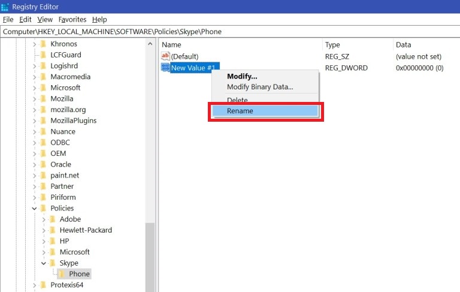
Task: Select the (Default) value name
Action: coord(185,56)
